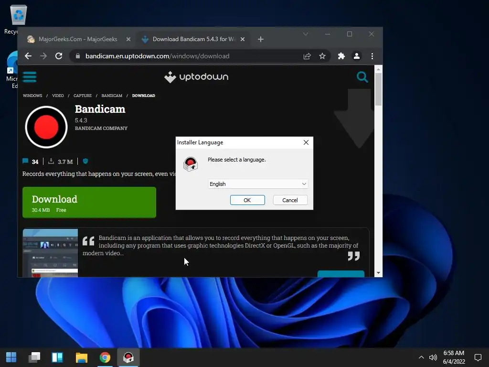Click the site lock icon
The image size is (489, 367).
(78, 56)
